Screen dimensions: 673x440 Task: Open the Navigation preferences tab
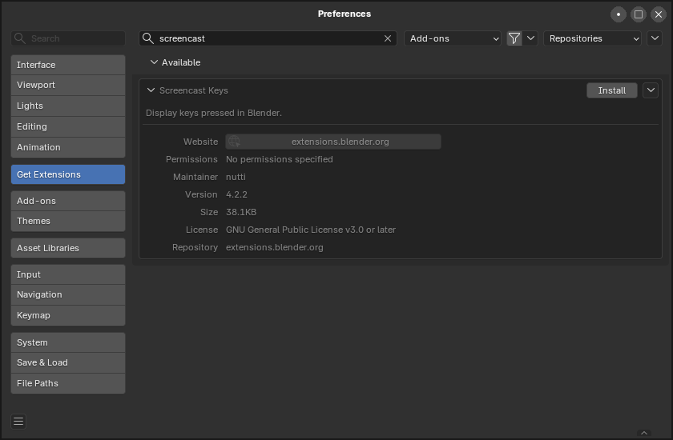68,294
